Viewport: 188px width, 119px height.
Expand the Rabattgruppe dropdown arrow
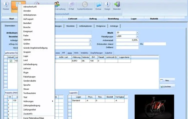(137, 36)
